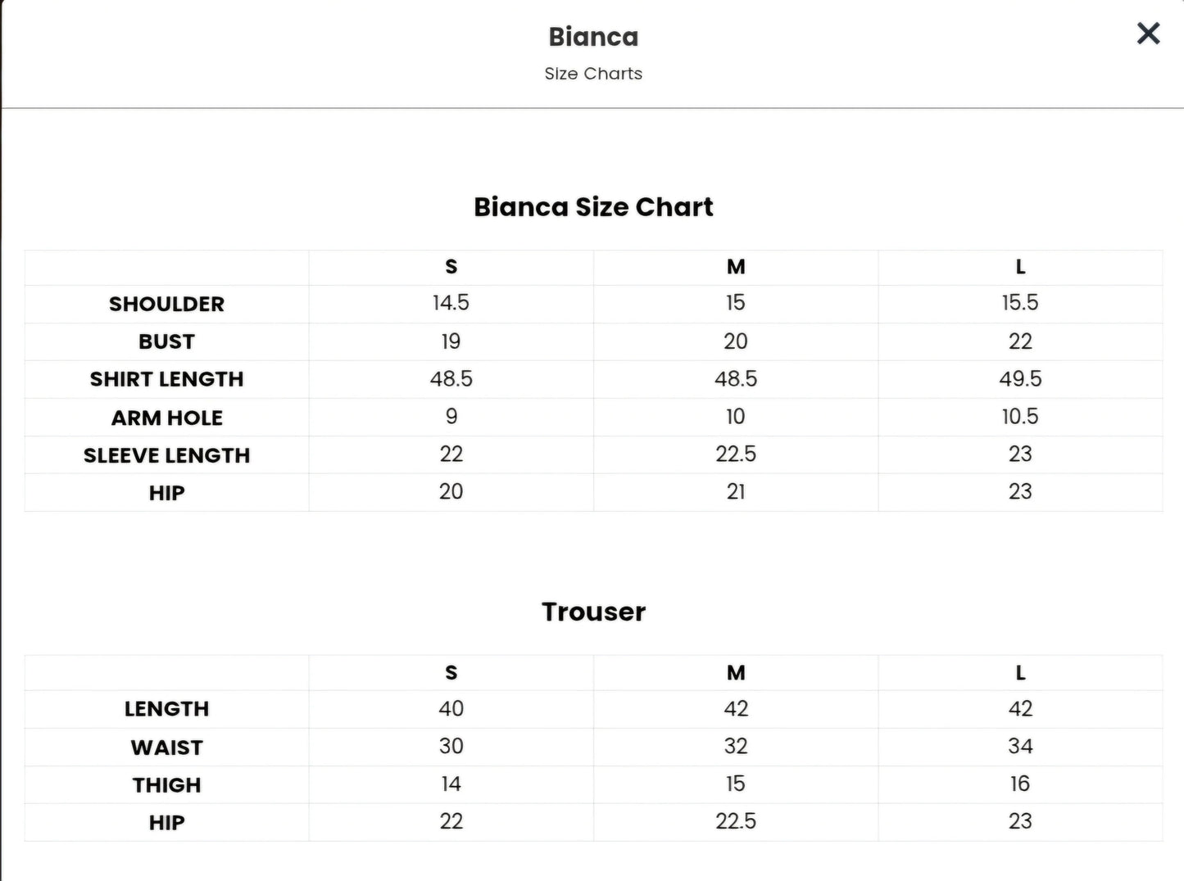Select the SHOULDER row label
Viewport: 1184px width, 881px height.
[166, 304]
